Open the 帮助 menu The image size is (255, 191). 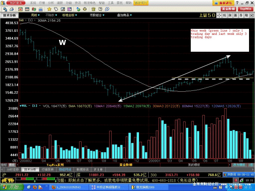point(129,3)
